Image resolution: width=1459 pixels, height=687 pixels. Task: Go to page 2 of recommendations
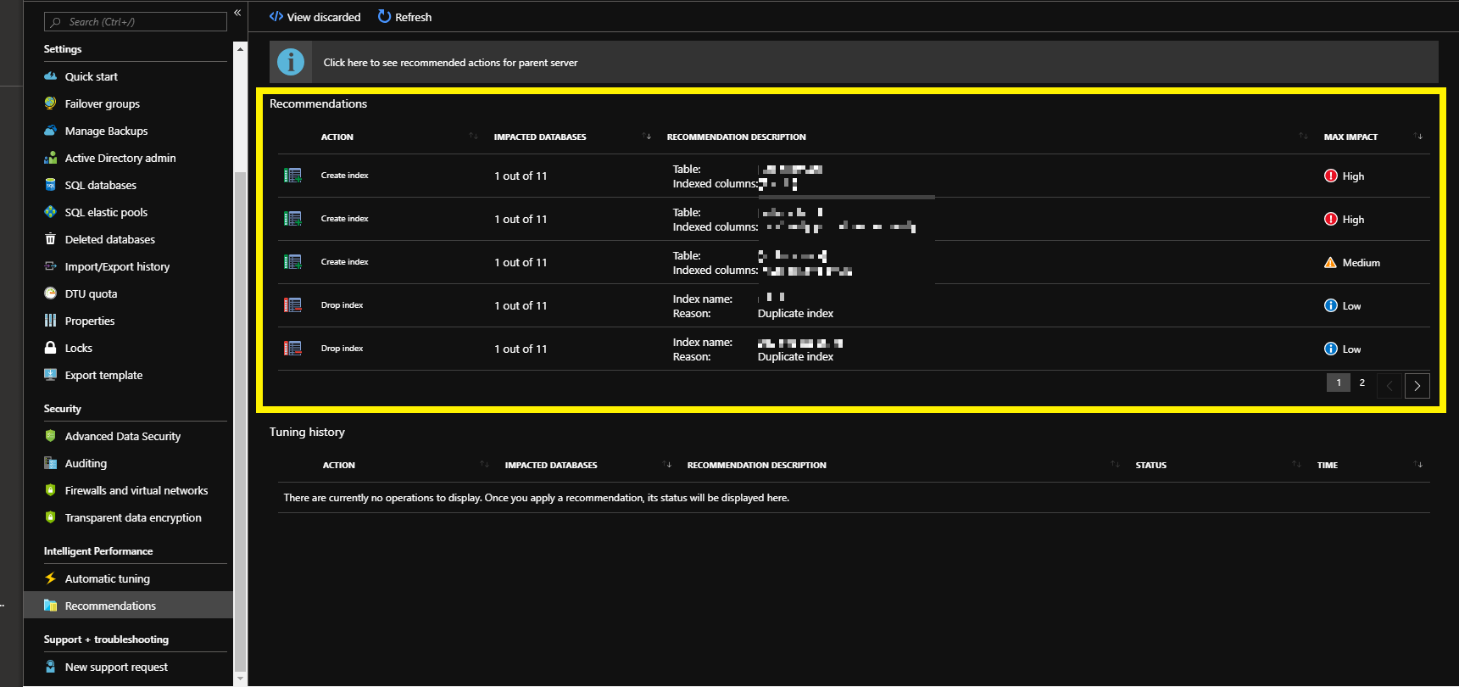tap(1362, 383)
